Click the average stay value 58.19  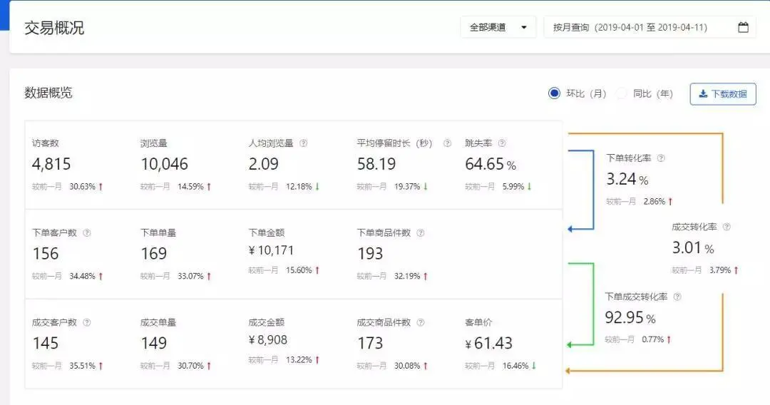click(x=376, y=164)
